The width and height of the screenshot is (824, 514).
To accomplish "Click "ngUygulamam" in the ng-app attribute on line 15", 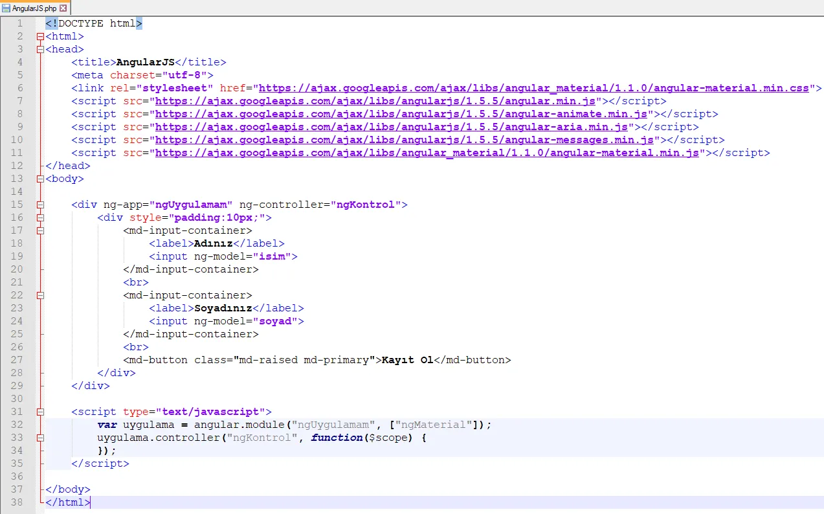I will (191, 205).
